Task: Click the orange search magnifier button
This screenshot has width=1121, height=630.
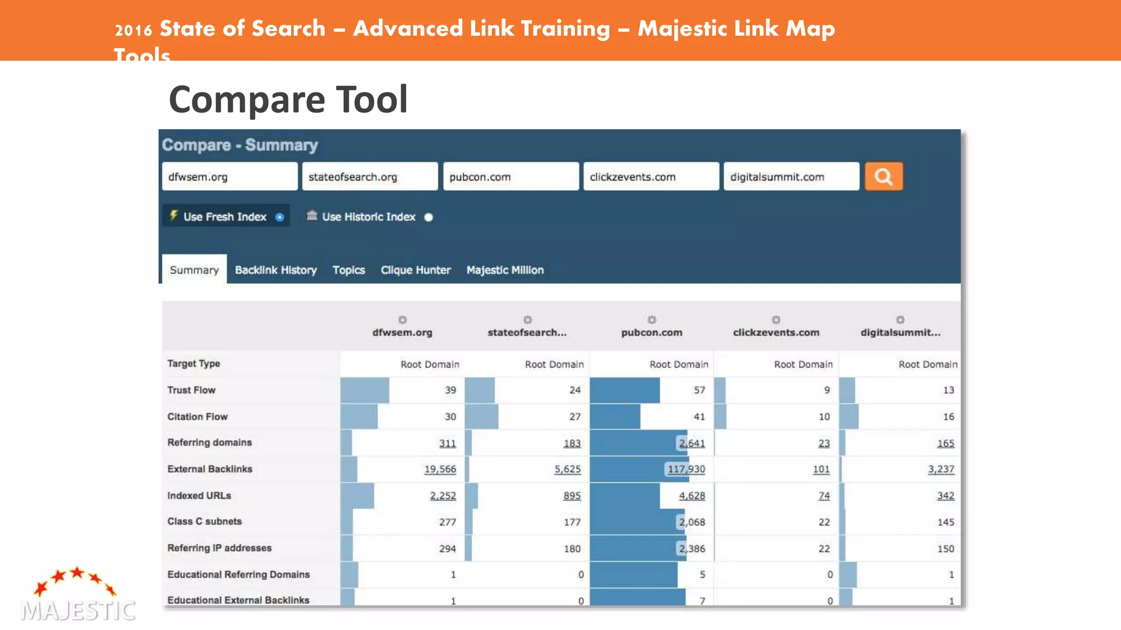Action: click(x=883, y=176)
